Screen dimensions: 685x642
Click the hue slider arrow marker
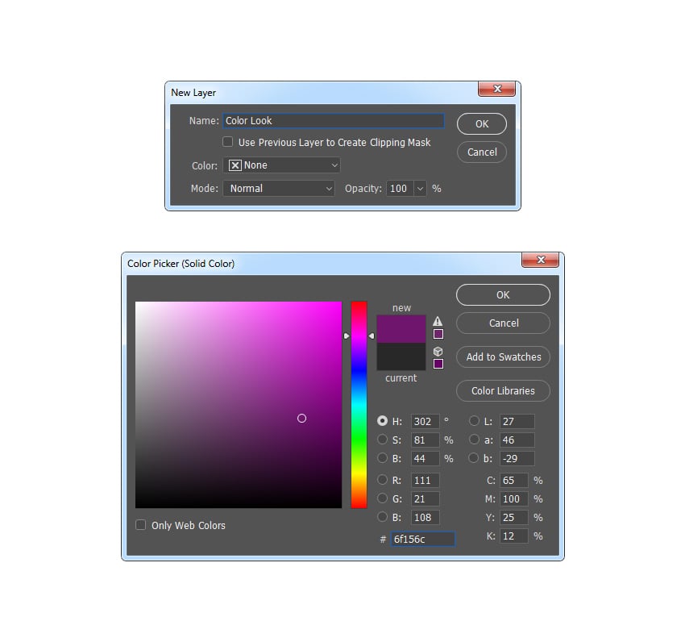click(347, 335)
